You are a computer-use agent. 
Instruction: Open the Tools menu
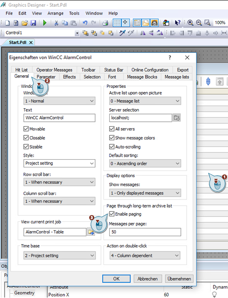pos(74,13)
